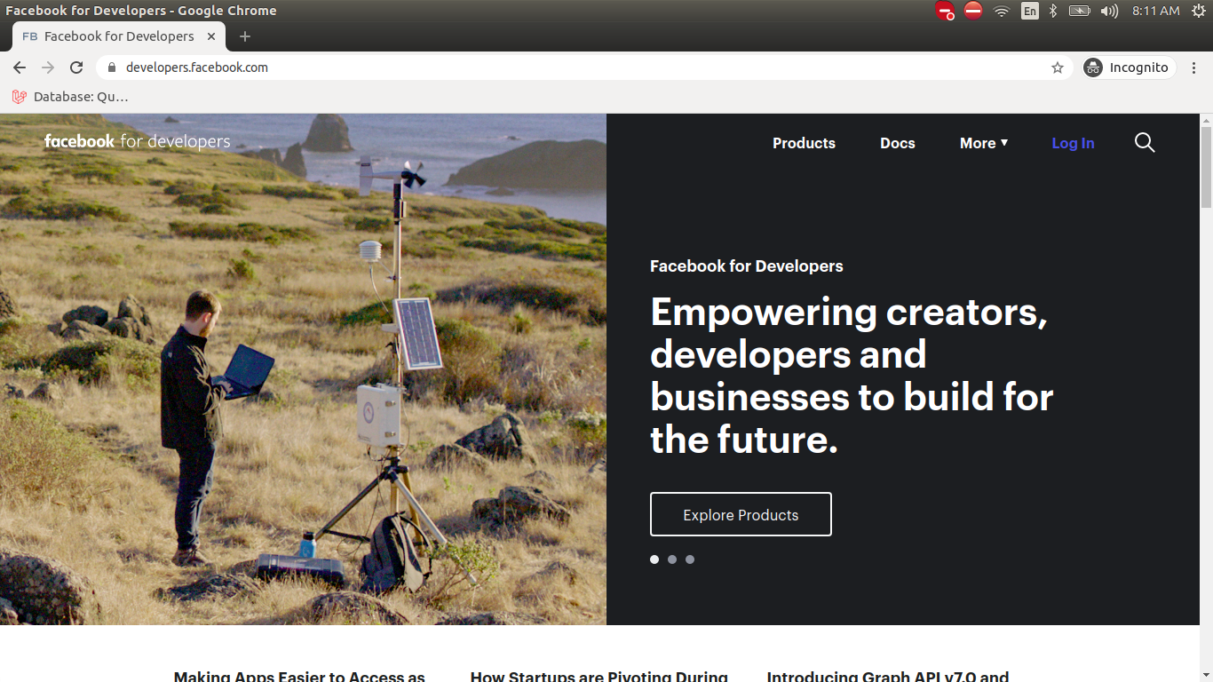The image size is (1213, 682).
Task: Select the third carousel dot
Action: click(690, 559)
